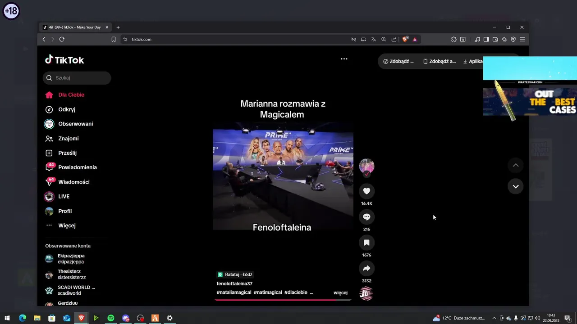This screenshot has height=324, width=577.
Task: Click the first Zdobądź button with the coin icon
Action: pyautogui.click(x=398, y=62)
